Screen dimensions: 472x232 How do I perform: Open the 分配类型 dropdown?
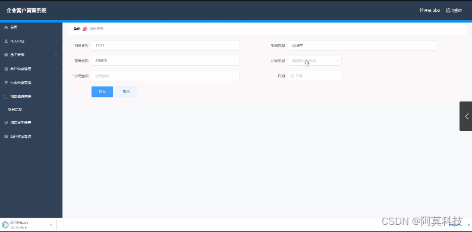[314, 61]
